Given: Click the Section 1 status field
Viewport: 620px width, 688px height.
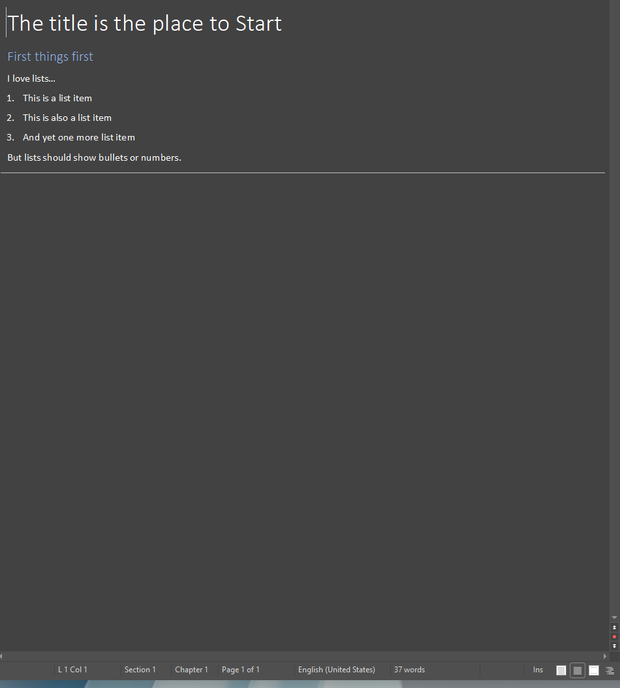Looking at the screenshot, I should [x=140, y=670].
